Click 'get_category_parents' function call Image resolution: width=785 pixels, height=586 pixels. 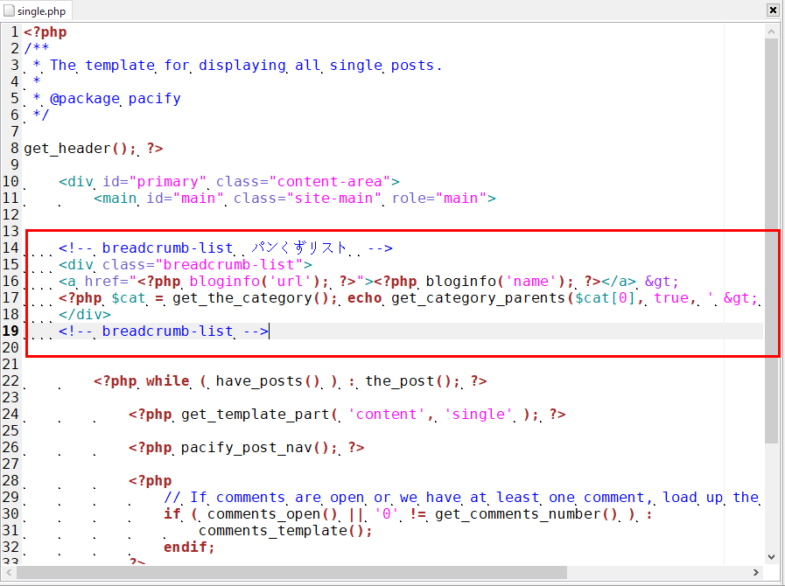[x=479, y=297]
